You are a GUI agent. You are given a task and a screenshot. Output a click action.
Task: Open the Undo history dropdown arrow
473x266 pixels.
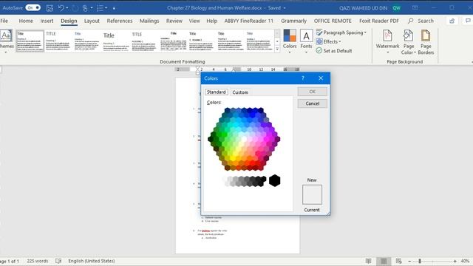pyautogui.click(x=67, y=8)
